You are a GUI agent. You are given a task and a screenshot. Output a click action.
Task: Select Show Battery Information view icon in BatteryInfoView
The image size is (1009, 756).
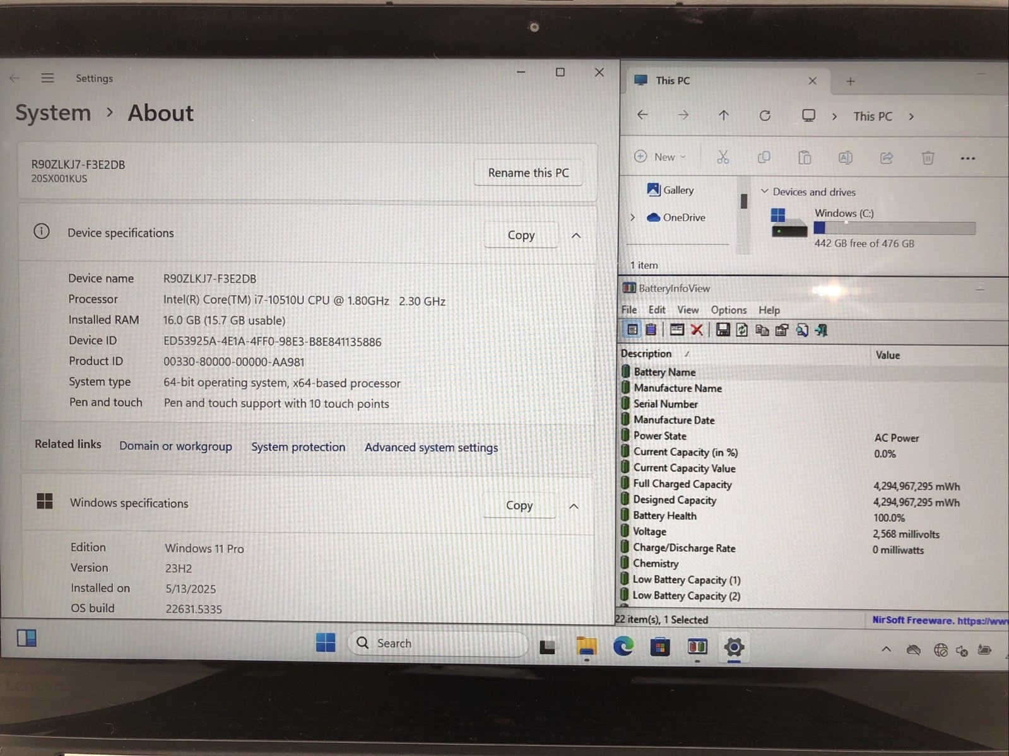tap(632, 330)
